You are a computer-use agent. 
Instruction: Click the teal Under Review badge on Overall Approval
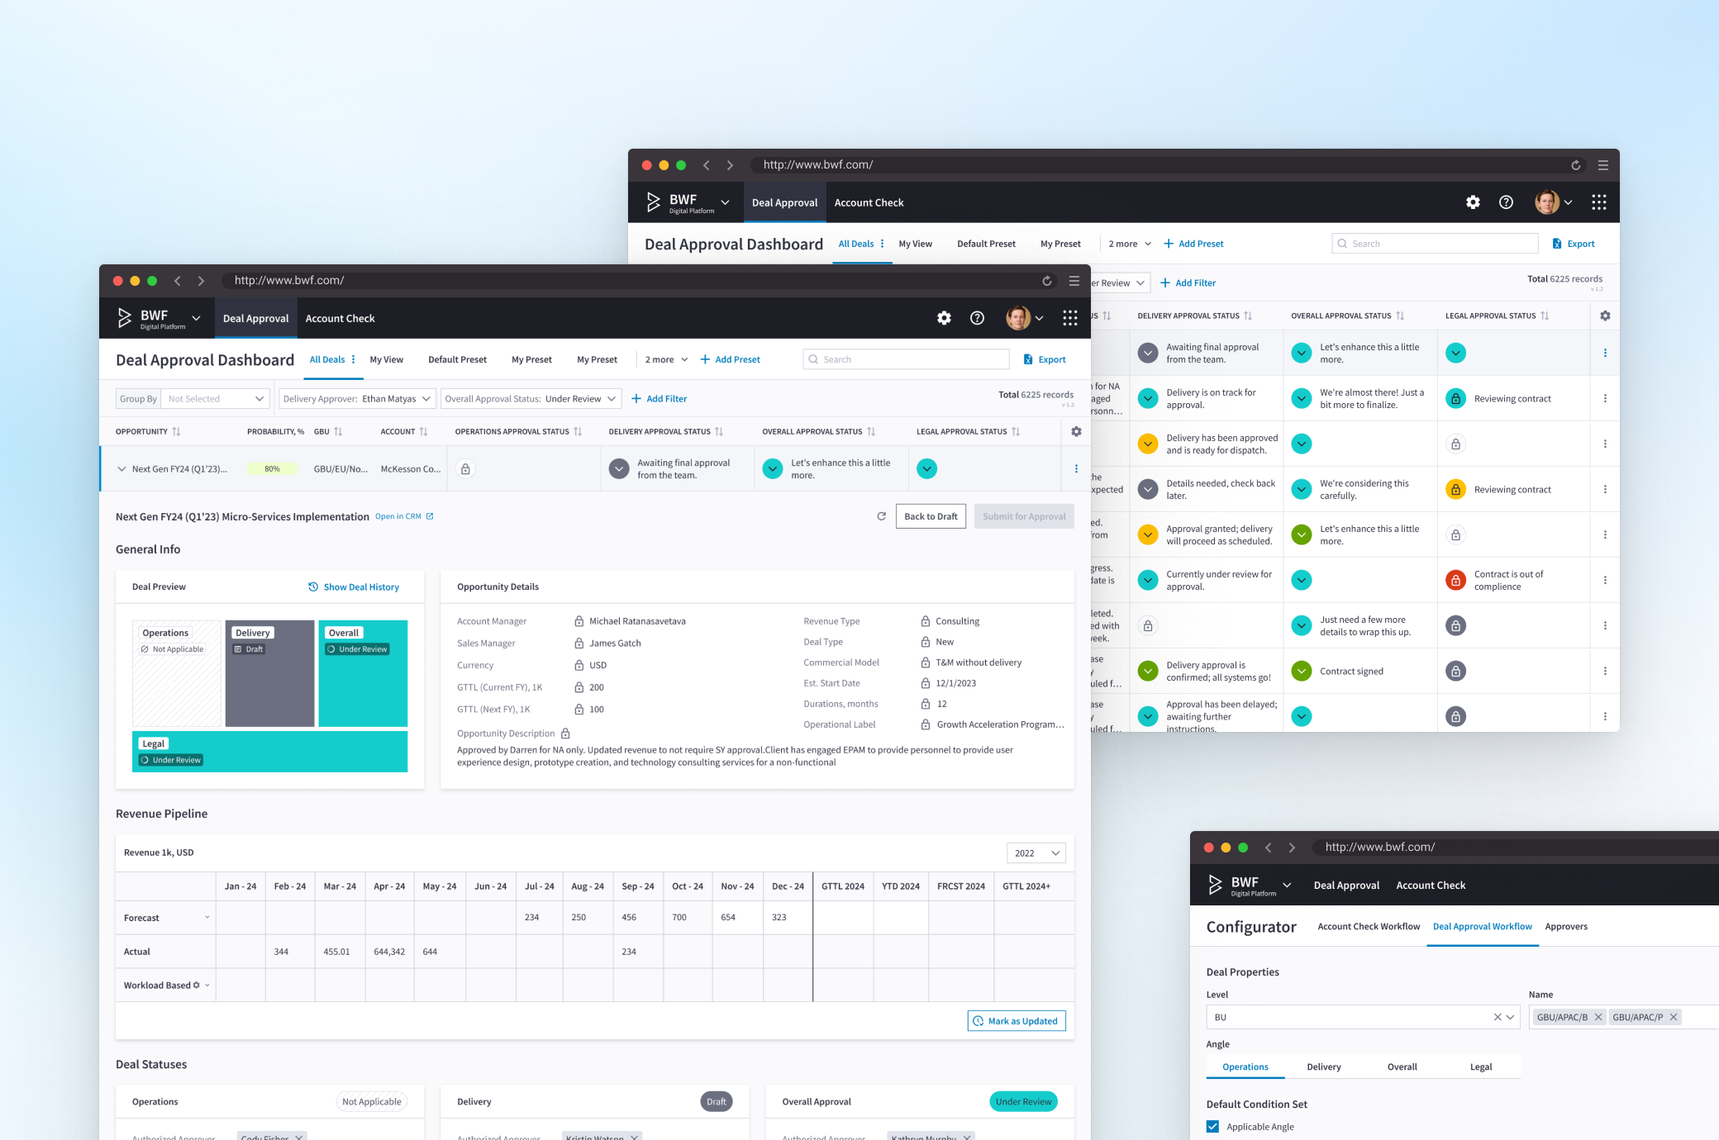(x=1023, y=1101)
